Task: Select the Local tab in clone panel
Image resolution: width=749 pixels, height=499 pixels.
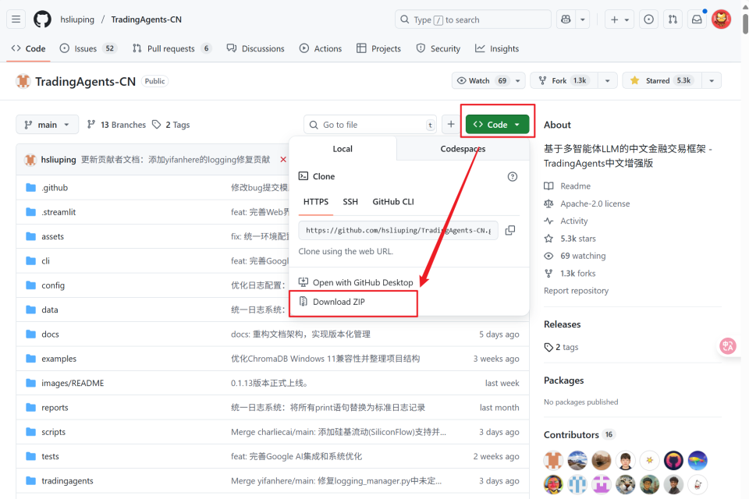Action: coord(343,149)
